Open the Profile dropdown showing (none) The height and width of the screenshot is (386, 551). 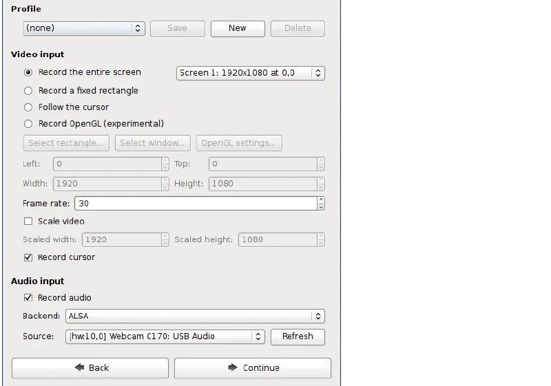[x=83, y=28]
